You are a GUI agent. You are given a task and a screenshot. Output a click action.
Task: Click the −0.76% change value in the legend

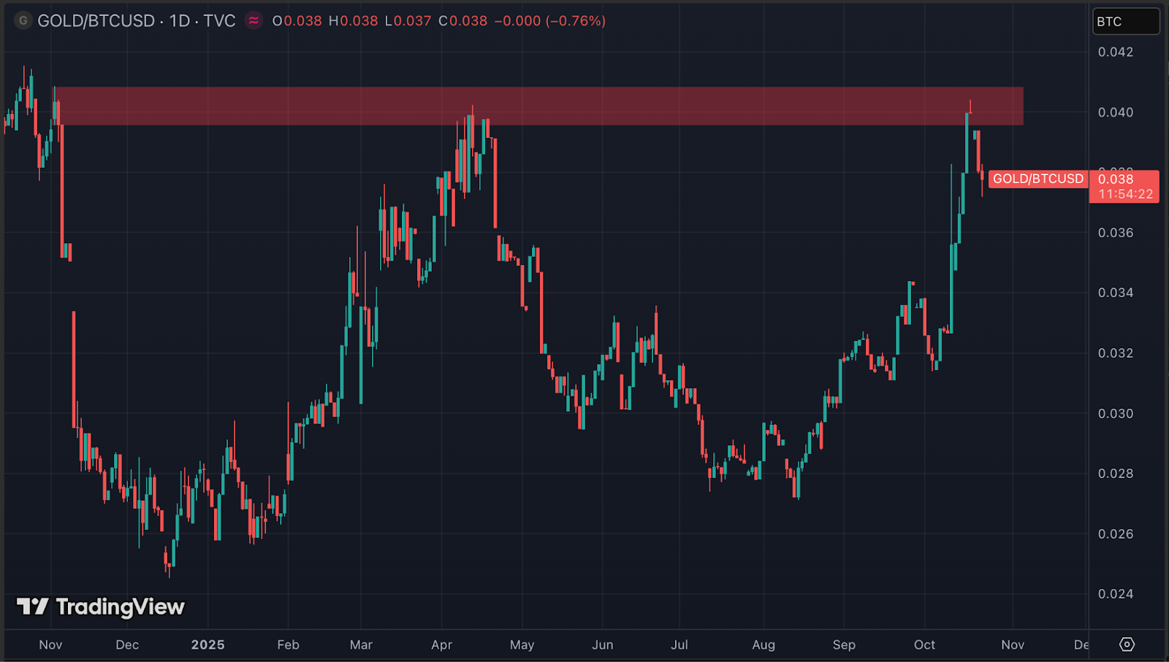[x=576, y=21]
